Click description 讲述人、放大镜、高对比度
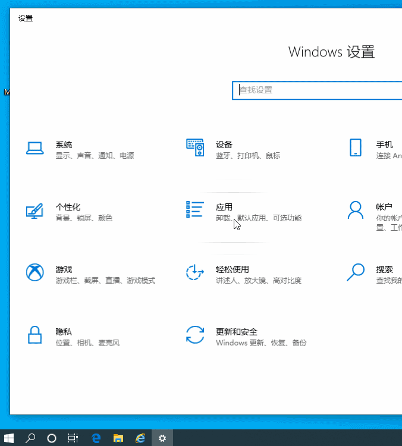This screenshot has width=402, height=446. click(x=259, y=281)
